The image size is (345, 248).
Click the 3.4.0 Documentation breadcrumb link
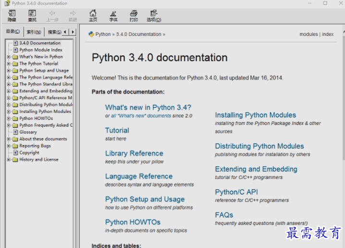pos(138,34)
